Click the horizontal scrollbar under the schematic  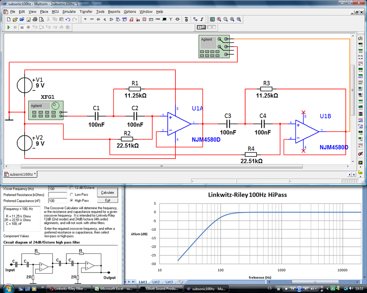(x=162, y=166)
